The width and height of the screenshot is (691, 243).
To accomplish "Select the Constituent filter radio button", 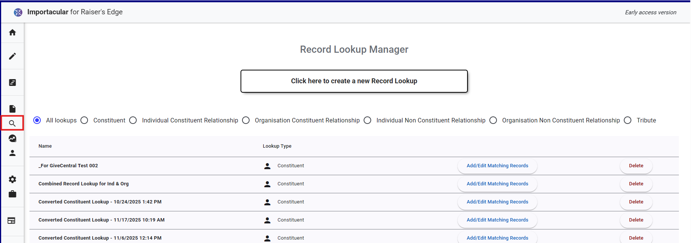I will (x=85, y=120).
